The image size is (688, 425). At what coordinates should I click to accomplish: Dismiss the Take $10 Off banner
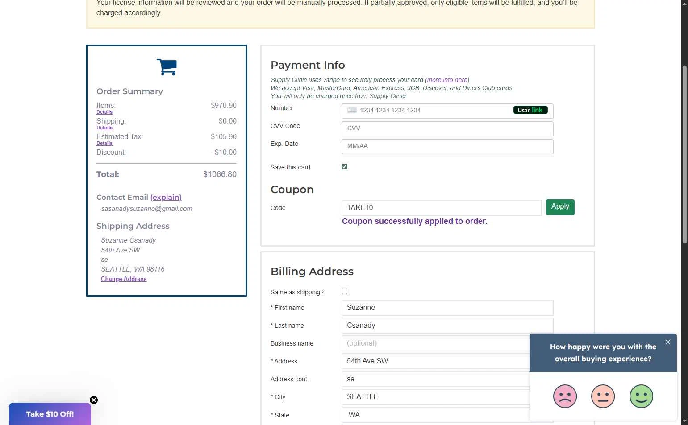[94, 400]
